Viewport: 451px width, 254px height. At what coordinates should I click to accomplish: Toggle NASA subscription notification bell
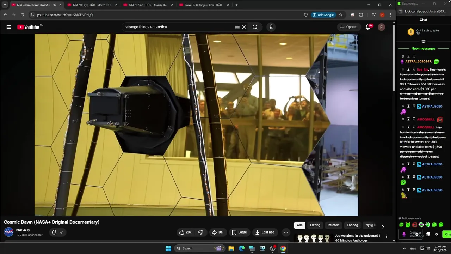54,232
